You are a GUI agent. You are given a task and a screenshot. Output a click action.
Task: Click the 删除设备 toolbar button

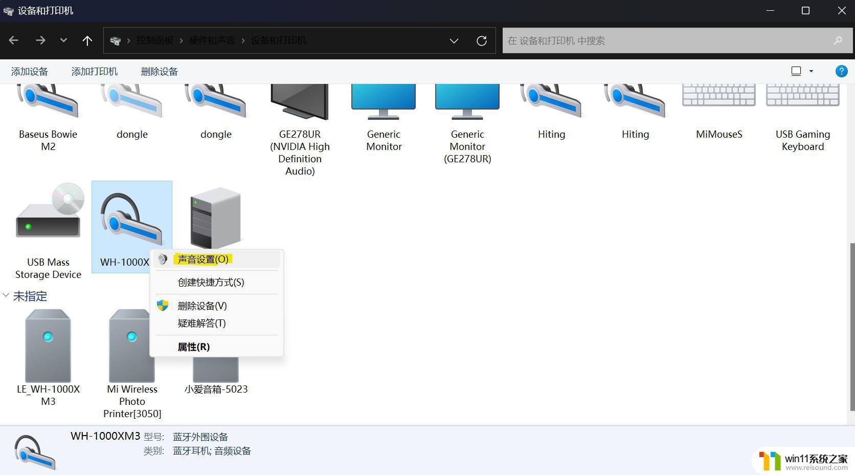(160, 71)
